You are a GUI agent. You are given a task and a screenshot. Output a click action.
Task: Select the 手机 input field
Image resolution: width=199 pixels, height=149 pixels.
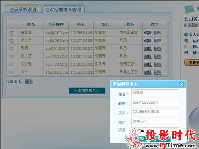click(155, 112)
